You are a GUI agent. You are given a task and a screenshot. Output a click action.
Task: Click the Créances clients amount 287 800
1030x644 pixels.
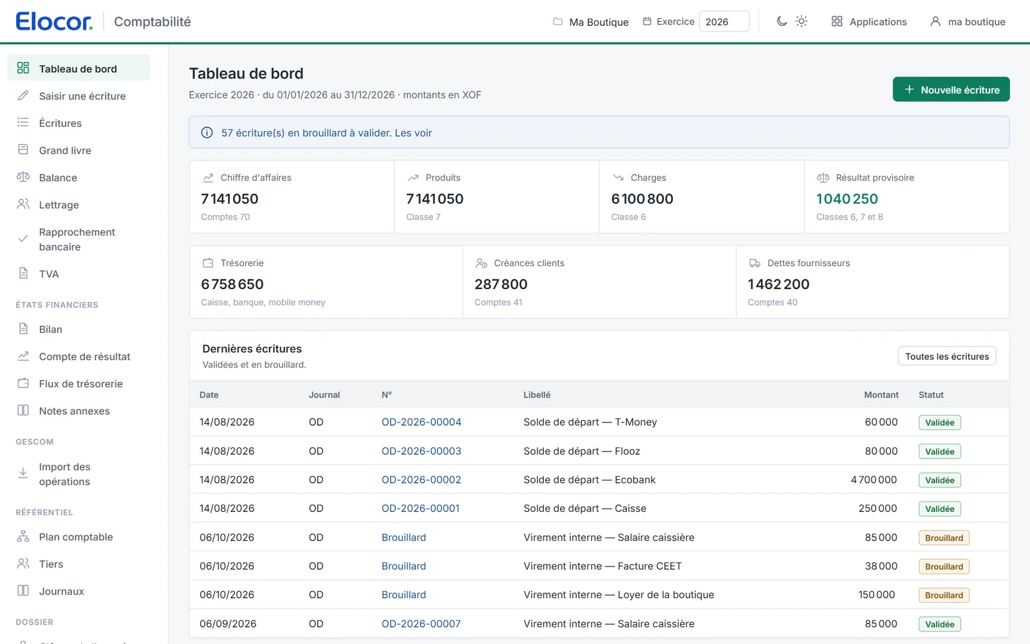[501, 284]
